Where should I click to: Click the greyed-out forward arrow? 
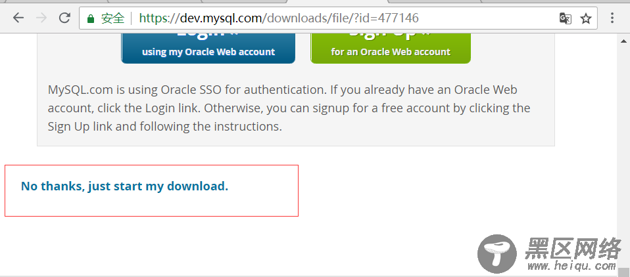41,18
